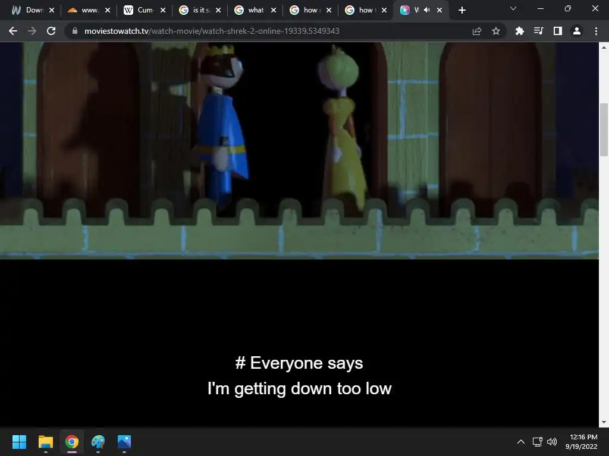Close the 'is it s' tab
Image resolution: width=609 pixels, height=456 pixels.
(218, 11)
